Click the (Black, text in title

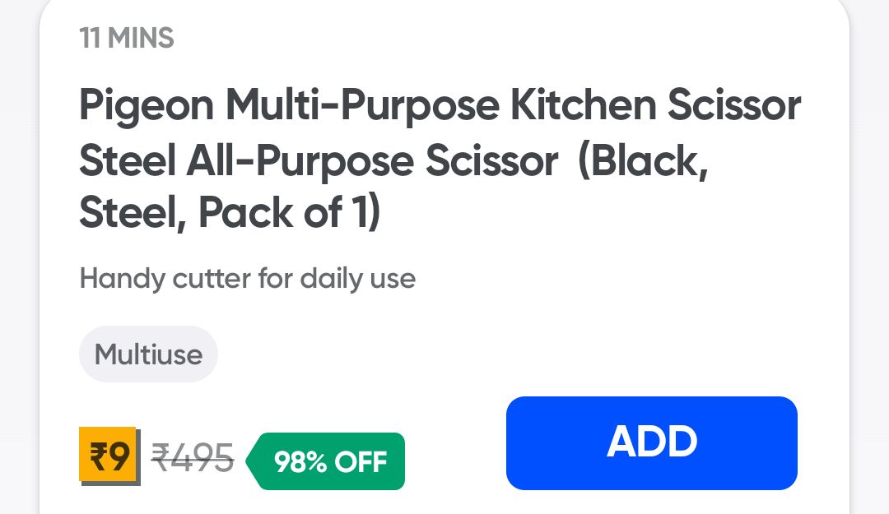[x=642, y=160]
